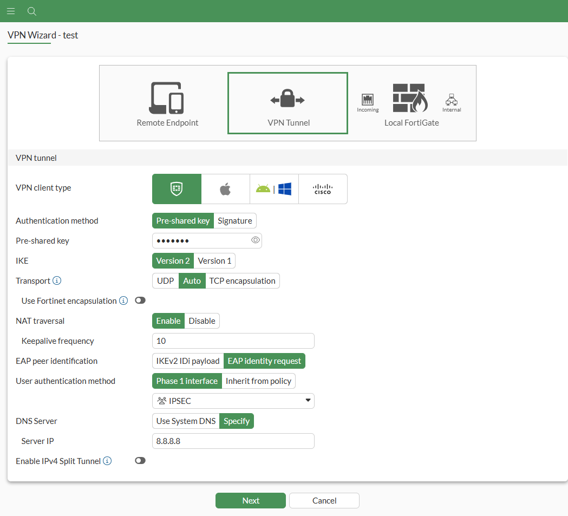Switch authentication method to Signature
This screenshot has width=568, height=516.
[x=234, y=220]
